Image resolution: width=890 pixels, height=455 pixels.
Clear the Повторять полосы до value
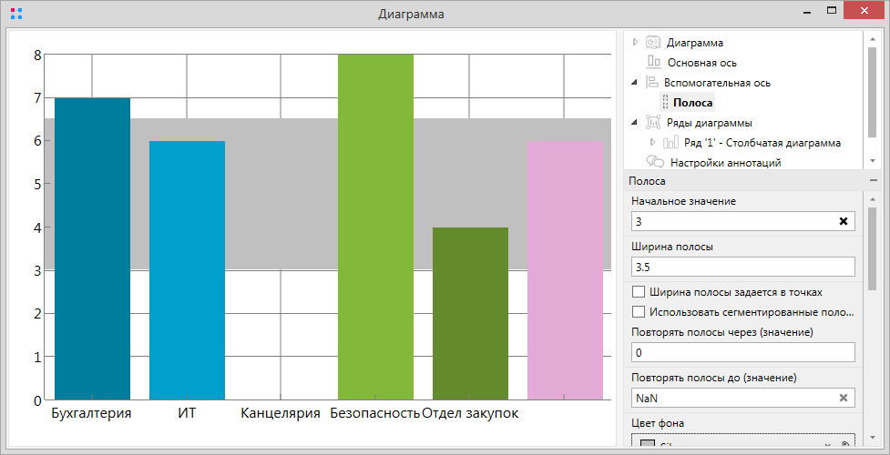843,398
